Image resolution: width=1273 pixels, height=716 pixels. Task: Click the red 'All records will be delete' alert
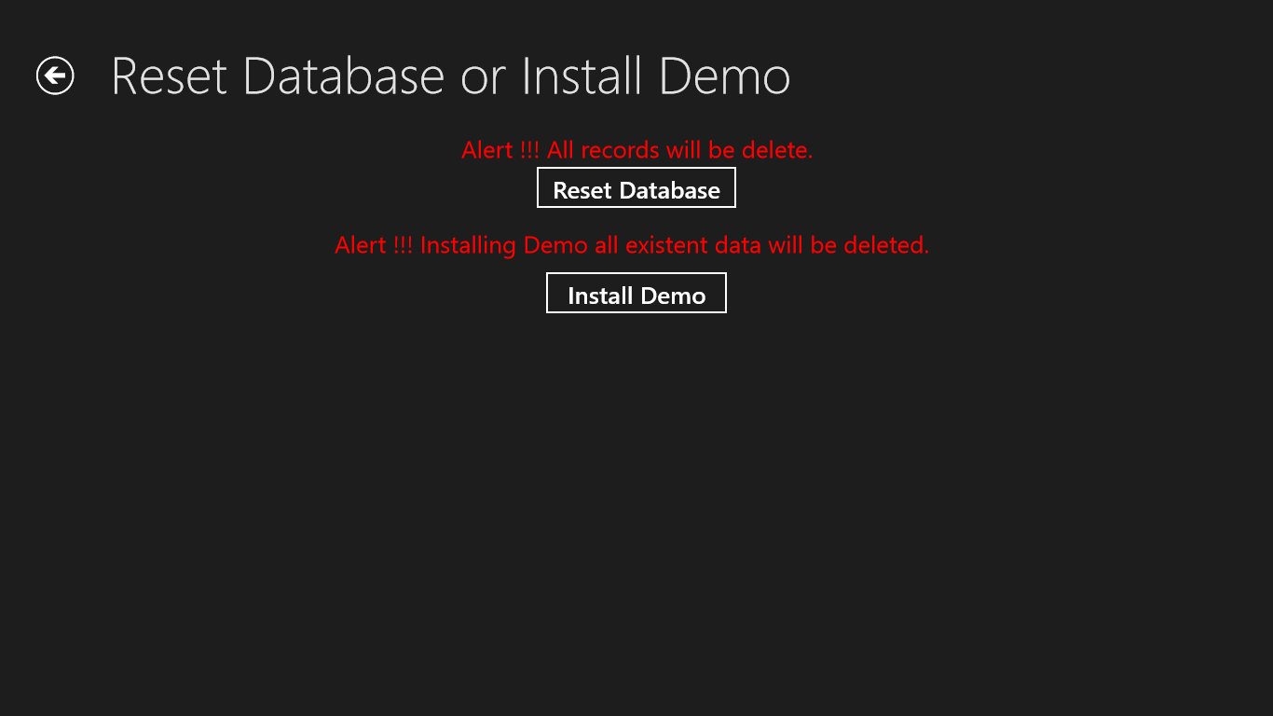(636, 150)
